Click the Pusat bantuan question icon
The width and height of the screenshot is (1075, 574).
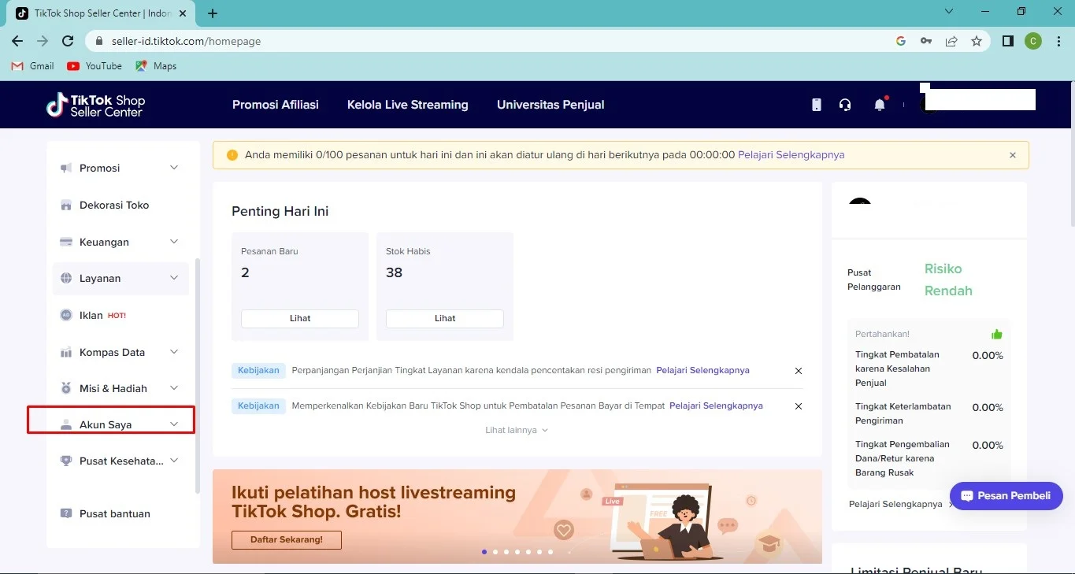coord(66,513)
